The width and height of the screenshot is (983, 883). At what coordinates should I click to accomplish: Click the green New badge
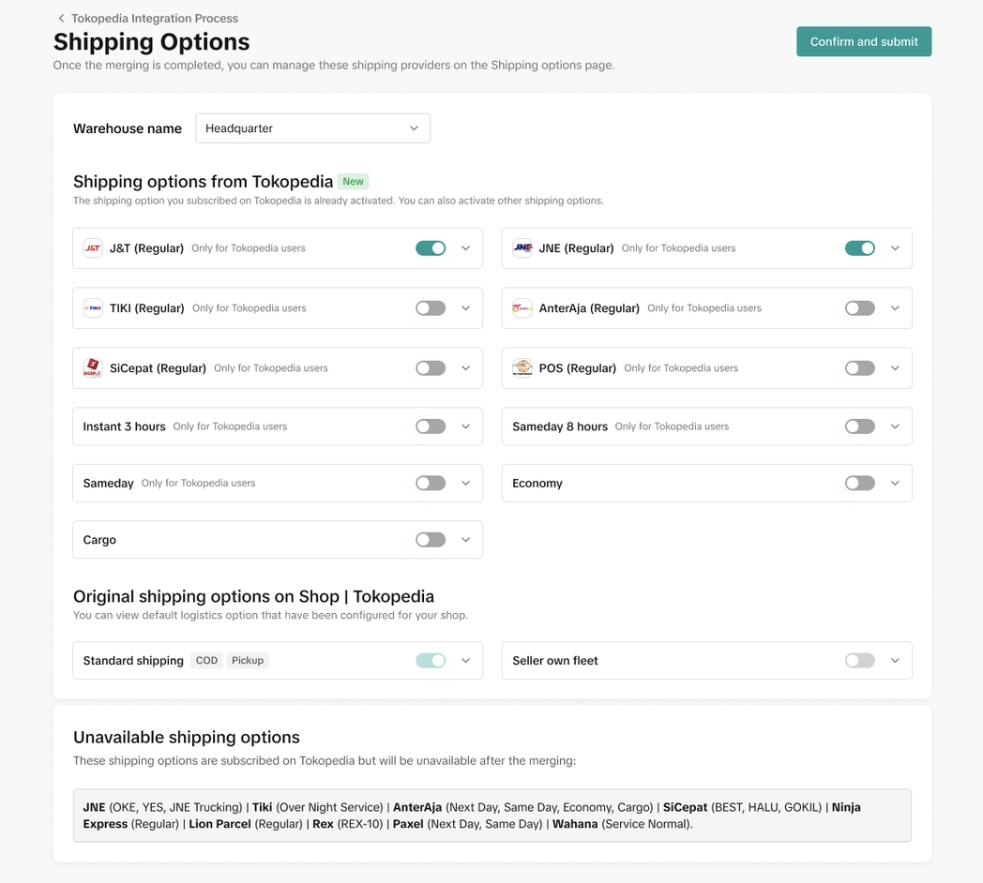353,182
